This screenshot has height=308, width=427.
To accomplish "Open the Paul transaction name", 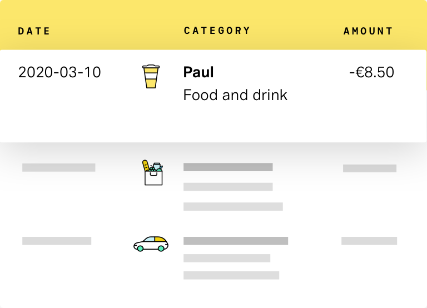I will point(198,72).
